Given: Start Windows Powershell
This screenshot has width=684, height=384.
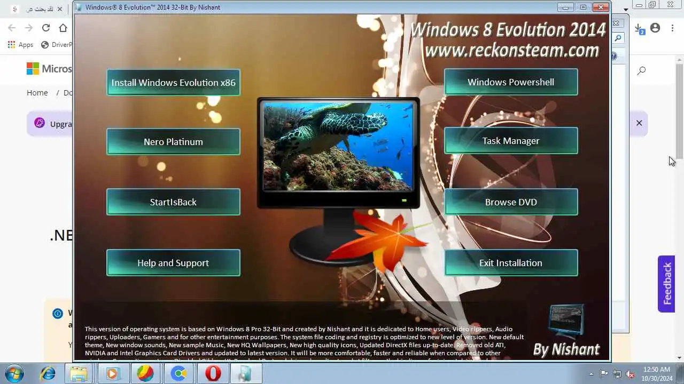Looking at the screenshot, I should click(511, 82).
